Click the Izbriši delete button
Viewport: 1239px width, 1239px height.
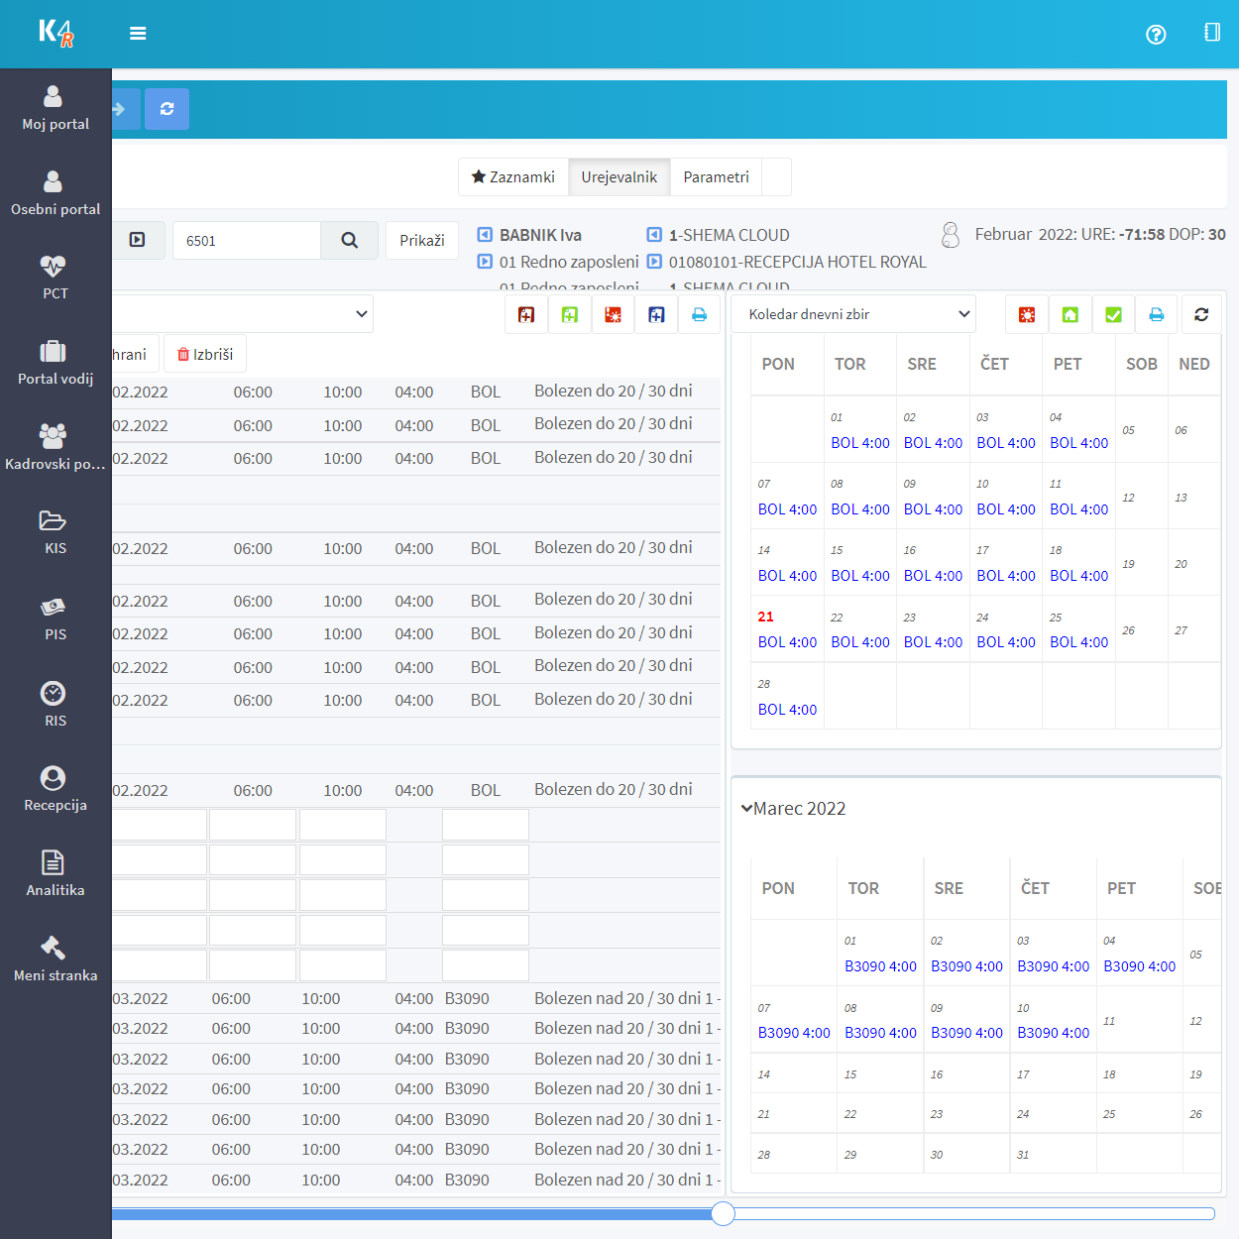click(205, 354)
